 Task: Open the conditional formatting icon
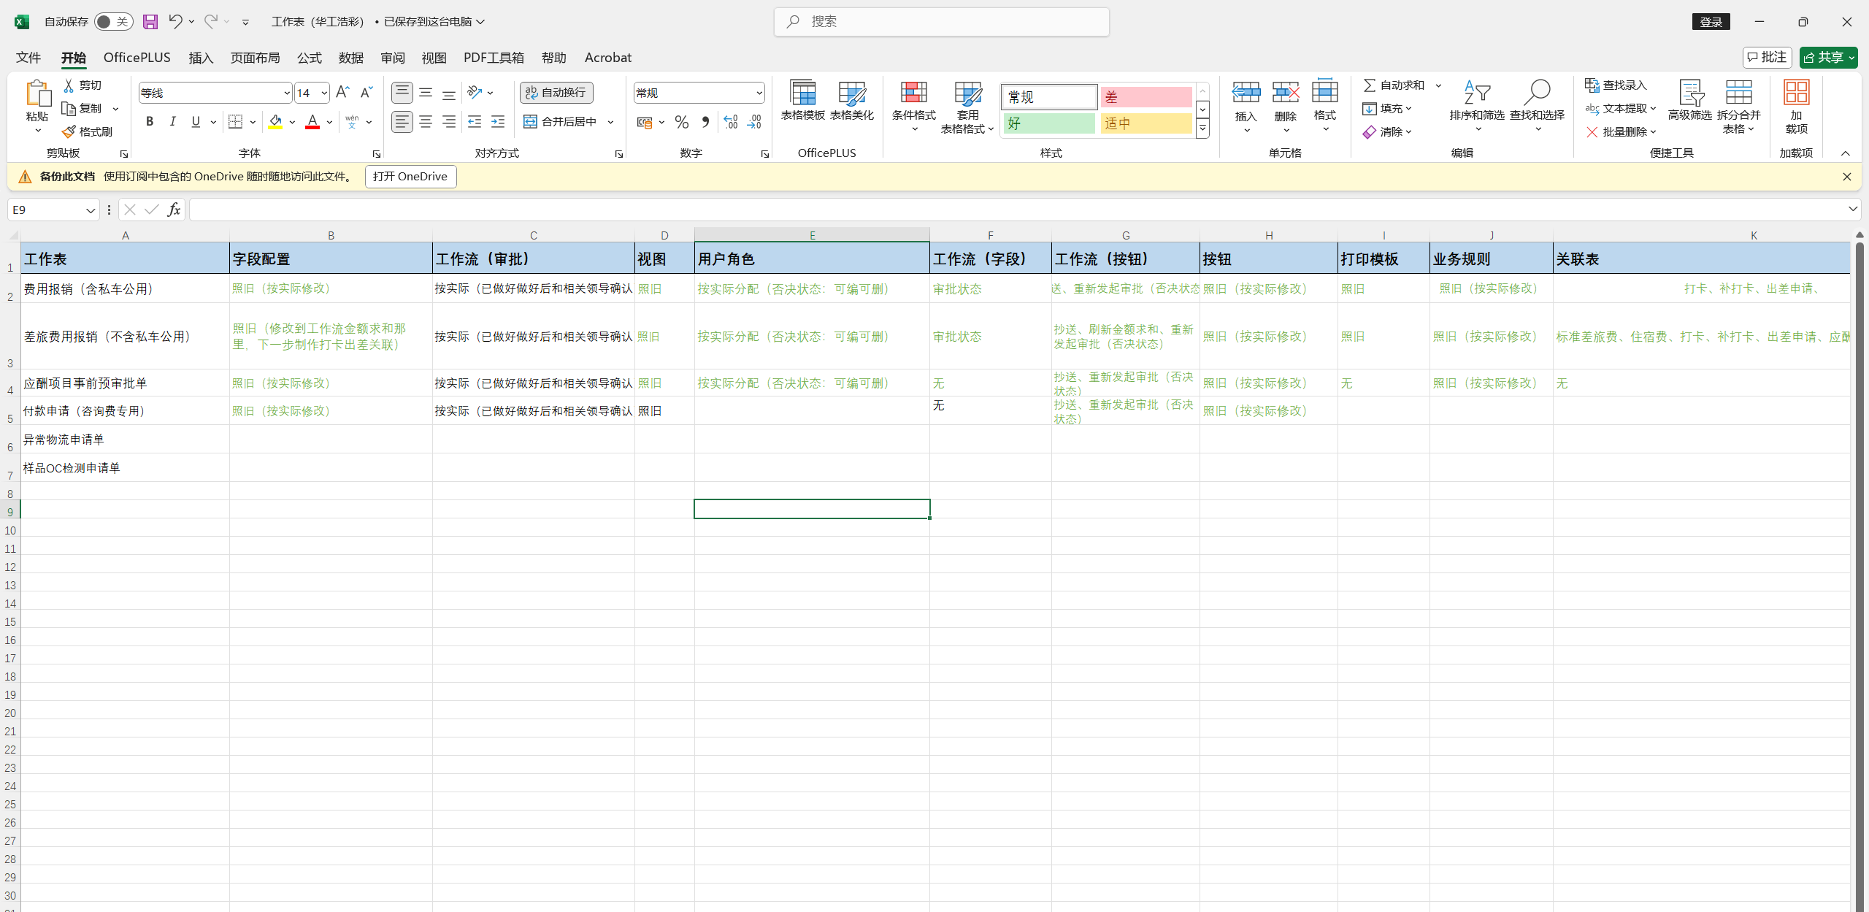913,93
